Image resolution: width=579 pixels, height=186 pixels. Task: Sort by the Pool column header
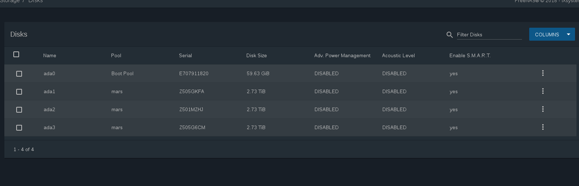pos(116,55)
